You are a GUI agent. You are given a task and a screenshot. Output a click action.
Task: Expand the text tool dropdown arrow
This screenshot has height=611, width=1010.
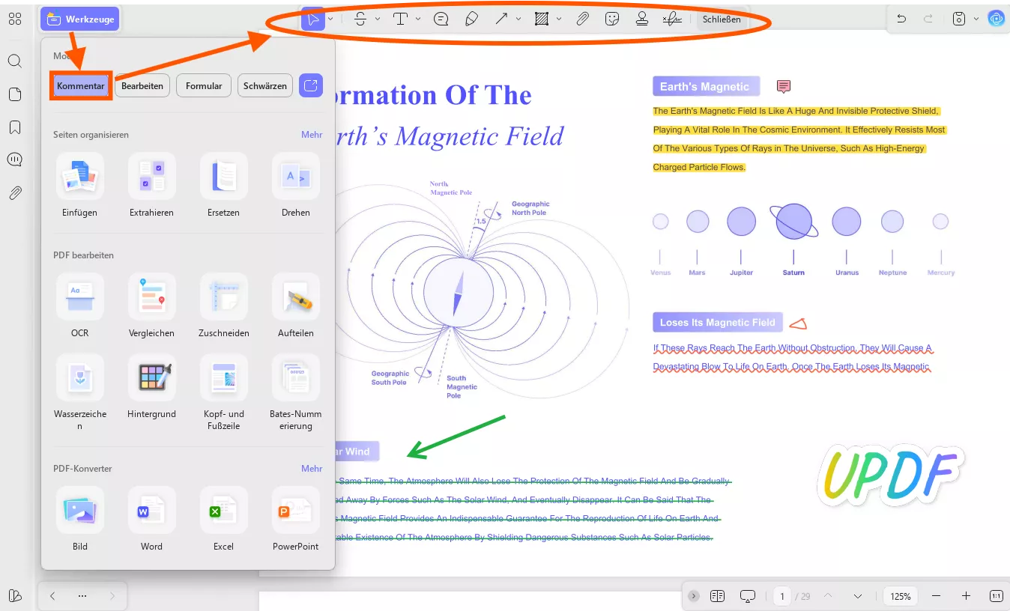coord(417,19)
